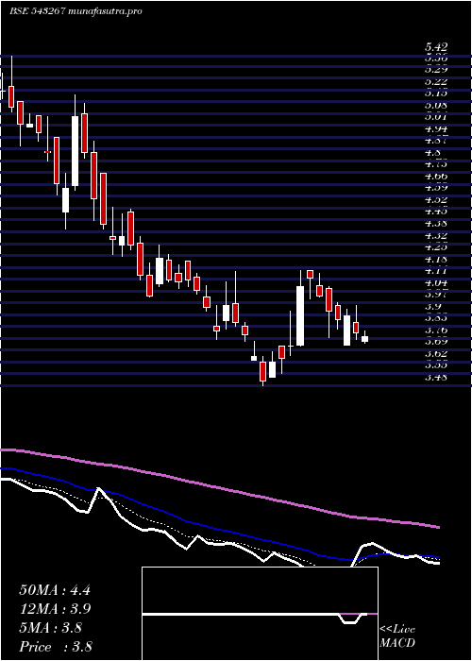Image resolution: width=472 pixels, height=661 pixels.
Task: Select the 12MA : 3.9 readout
Action: click(x=55, y=609)
